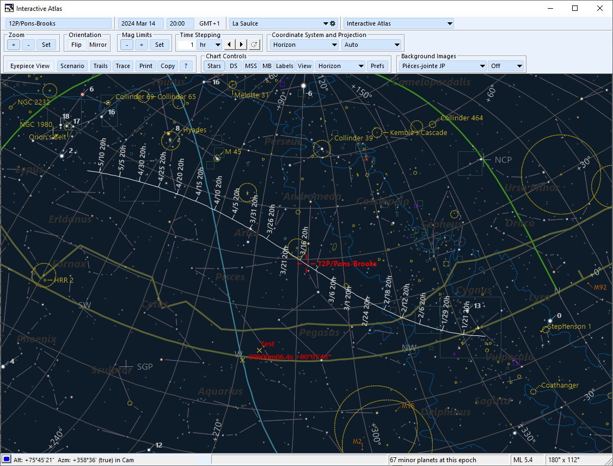Image resolution: width=613 pixels, height=466 pixels.
Task: Open the La Saulce location dropdown
Action: tap(279, 23)
